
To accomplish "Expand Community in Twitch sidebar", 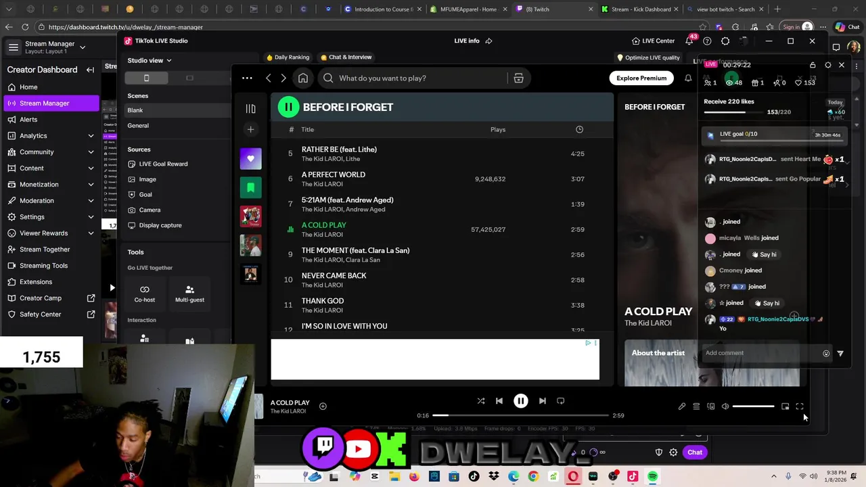I will pos(91,152).
